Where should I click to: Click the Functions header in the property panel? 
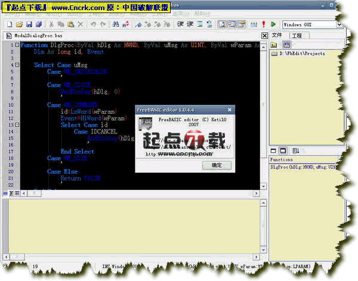point(304,160)
